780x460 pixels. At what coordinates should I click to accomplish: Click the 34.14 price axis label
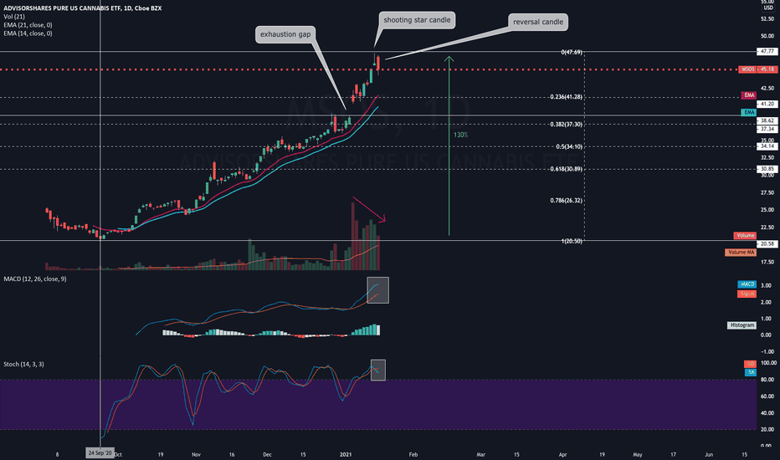click(x=767, y=146)
